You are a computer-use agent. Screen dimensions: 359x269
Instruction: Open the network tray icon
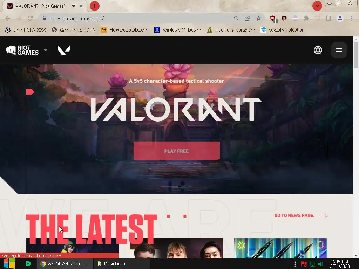pos(312,264)
